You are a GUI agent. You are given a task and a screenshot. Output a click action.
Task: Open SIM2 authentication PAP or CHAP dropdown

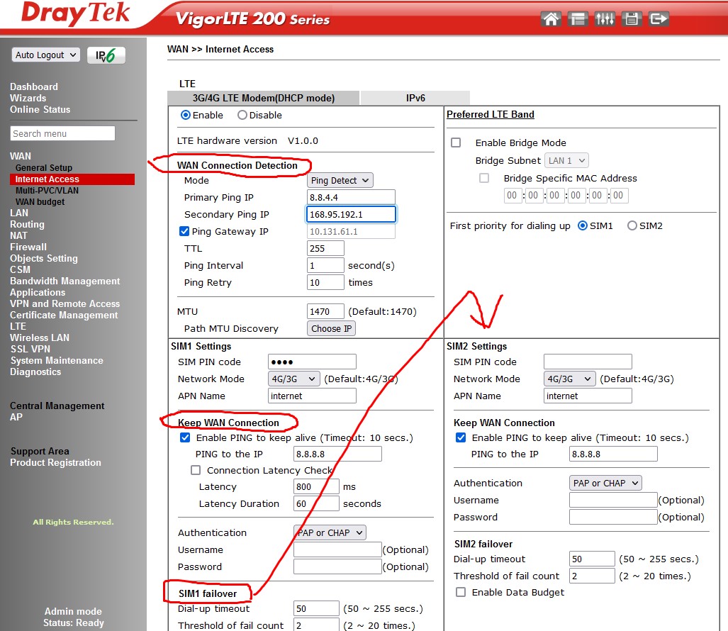coord(605,484)
